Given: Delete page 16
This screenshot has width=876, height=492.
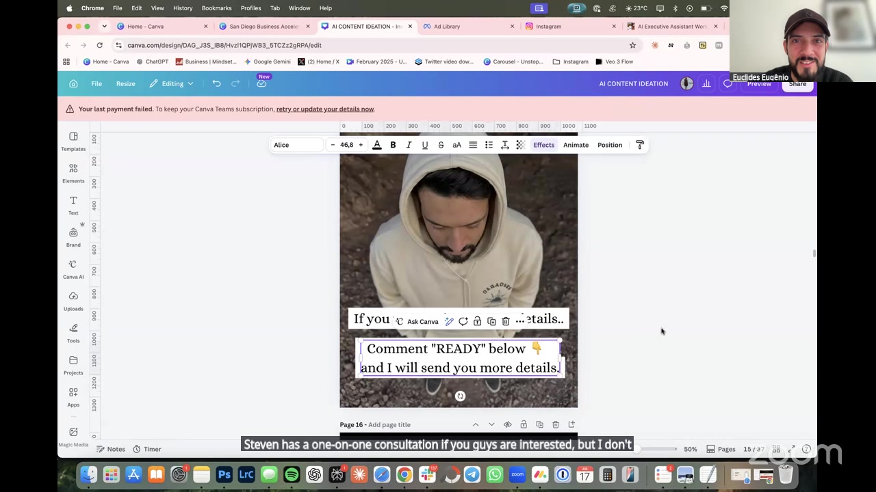Looking at the screenshot, I should point(556,425).
